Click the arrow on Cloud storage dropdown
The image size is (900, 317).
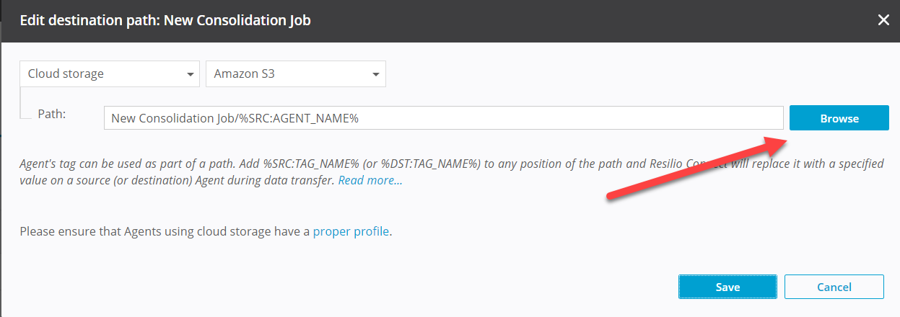(x=191, y=74)
